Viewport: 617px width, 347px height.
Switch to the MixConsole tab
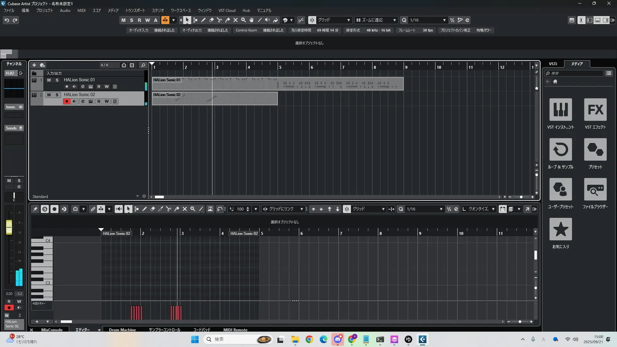pos(52,330)
